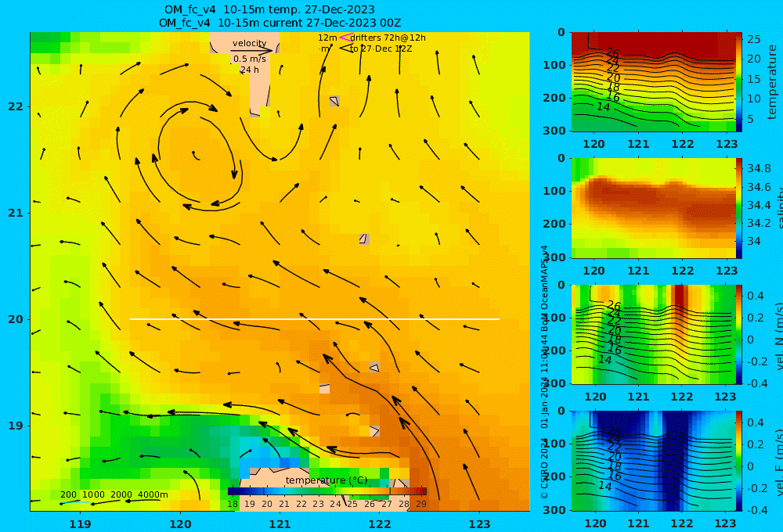Click the vertical "temperature" axis label on the right
Image resolution: width=783 pixels, height=532 pixels.
pos(772,82)
